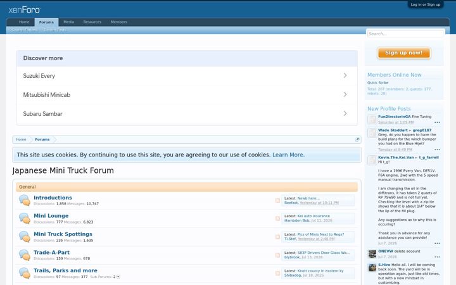Click RSS feed icon in Mini Truck Spottings row
The width and height of the screenshot is (456, 285).
coord(277,237)
